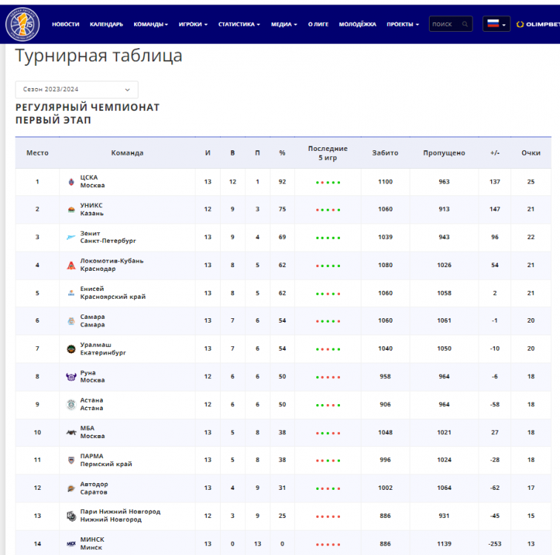Click the Runa Moscow team logo
This screenshot has width=560, height=555.
(71, 377)
